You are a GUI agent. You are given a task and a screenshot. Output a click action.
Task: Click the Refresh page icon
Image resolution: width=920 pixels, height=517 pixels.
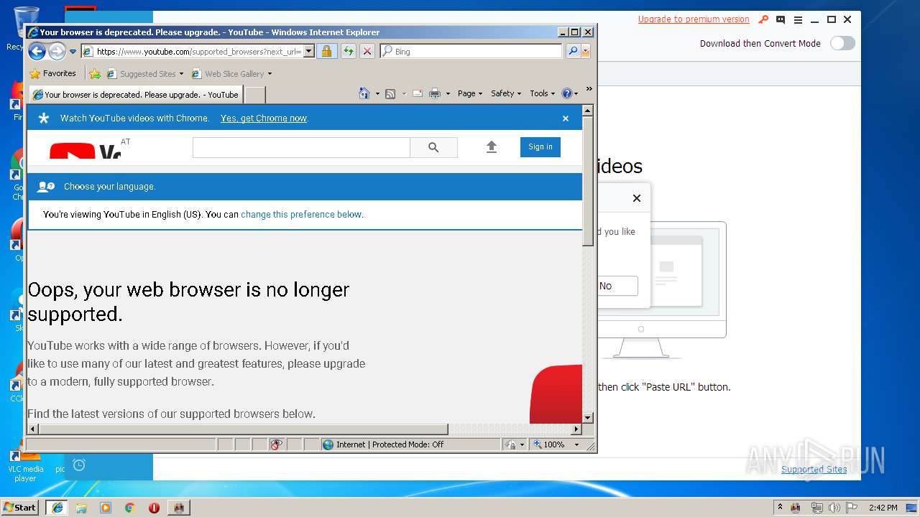(x=348, y=52)
